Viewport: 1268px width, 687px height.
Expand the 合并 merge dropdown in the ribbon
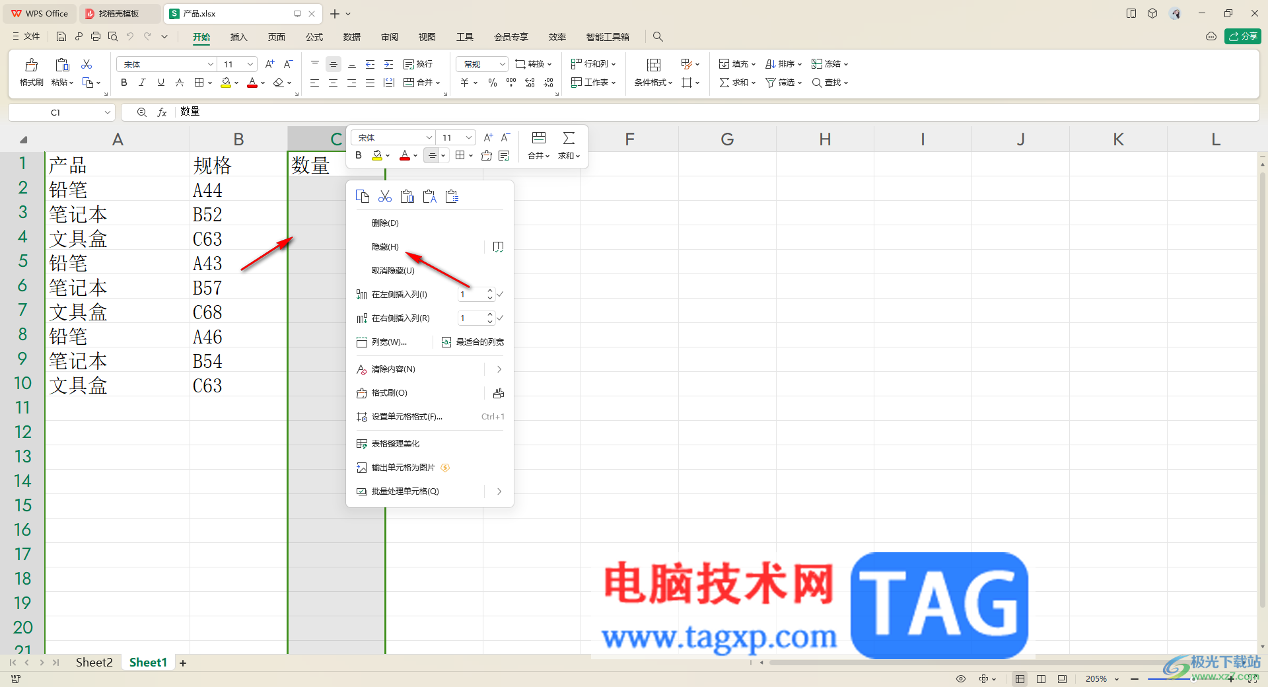[x=438, y=83]
